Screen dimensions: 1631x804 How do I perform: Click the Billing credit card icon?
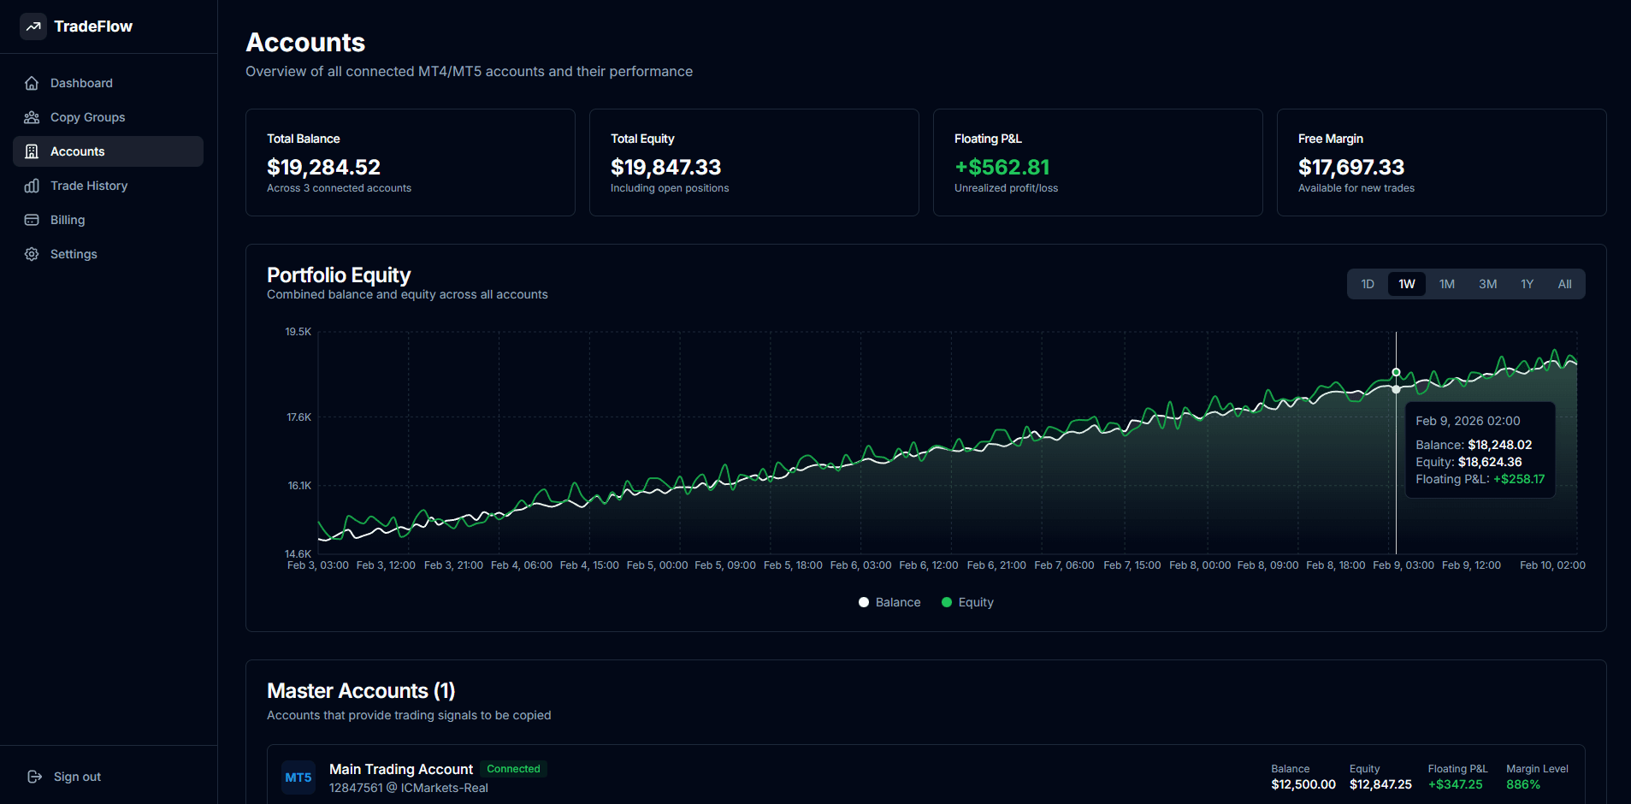(x=32, y=220)
